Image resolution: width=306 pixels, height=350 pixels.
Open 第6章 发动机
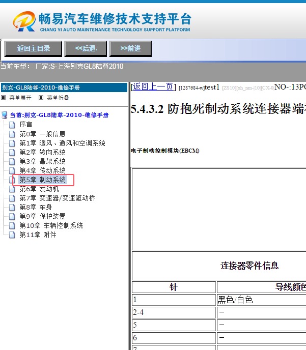pyautogui.click(x=39, y=189)
